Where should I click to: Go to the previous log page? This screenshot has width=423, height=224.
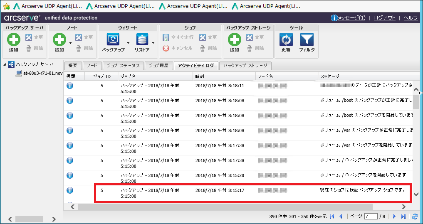click(341, 216)
